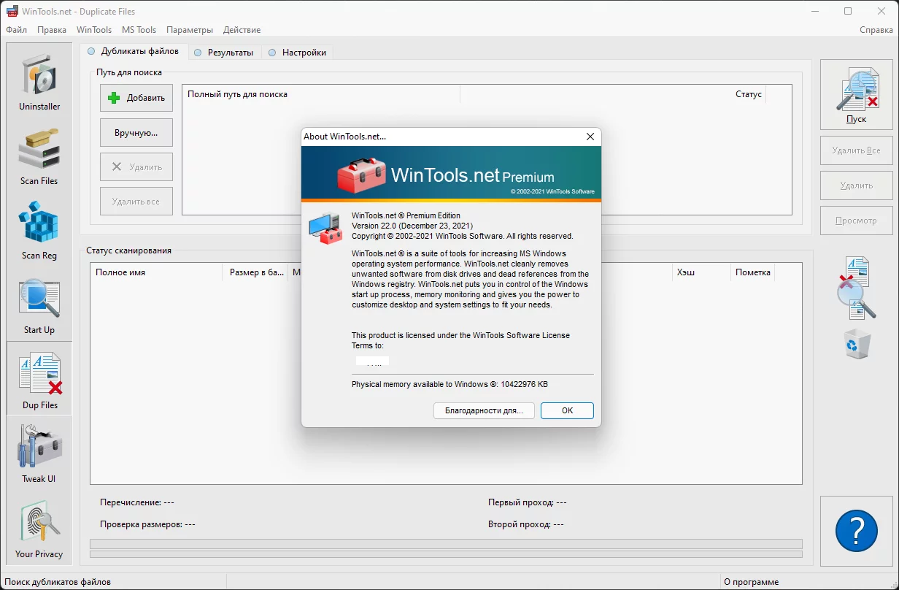
Task: Click the Размер в ба... column header
Action: (x=255, y=272)
